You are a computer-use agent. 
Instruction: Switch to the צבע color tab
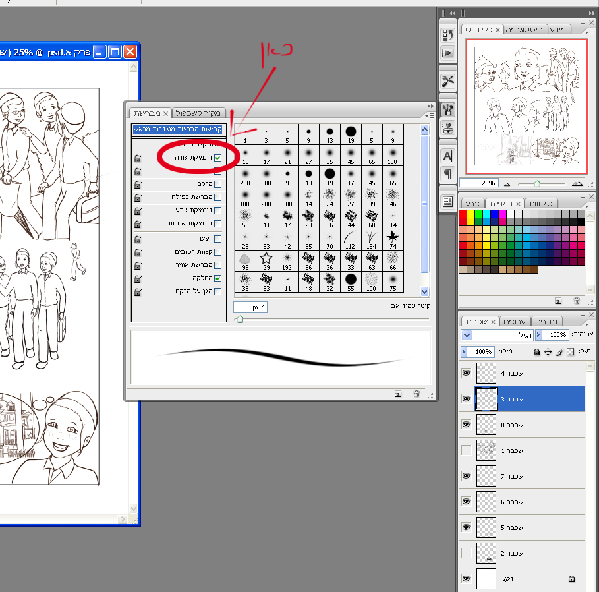(x=472, y=204)
